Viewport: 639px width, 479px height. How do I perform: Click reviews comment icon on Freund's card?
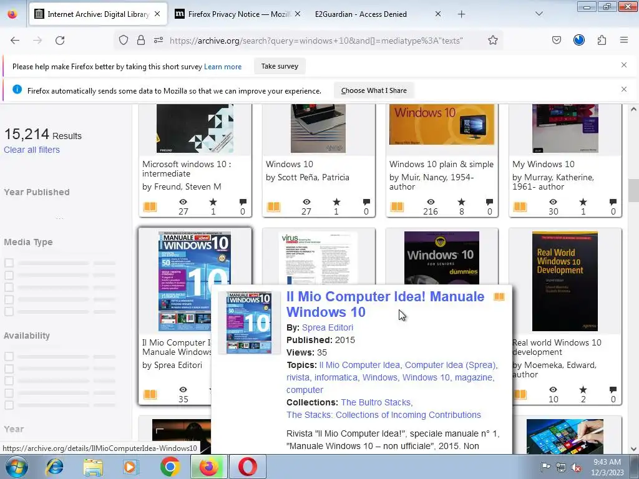pyautogui.click(x=243, y=202)
